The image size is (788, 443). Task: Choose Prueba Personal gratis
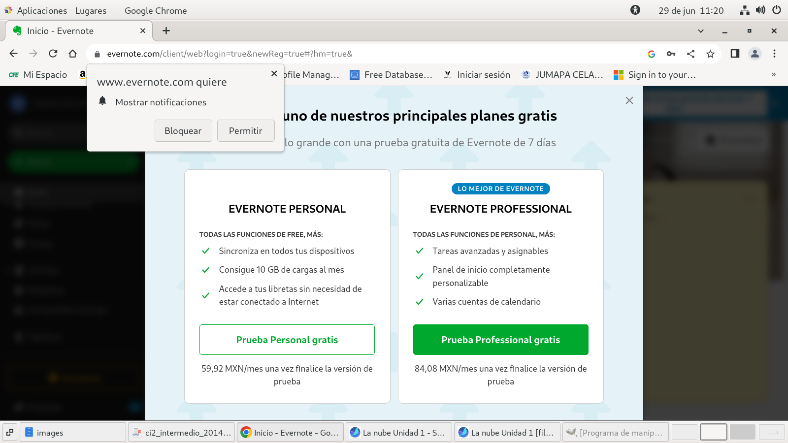click(287, 340)
